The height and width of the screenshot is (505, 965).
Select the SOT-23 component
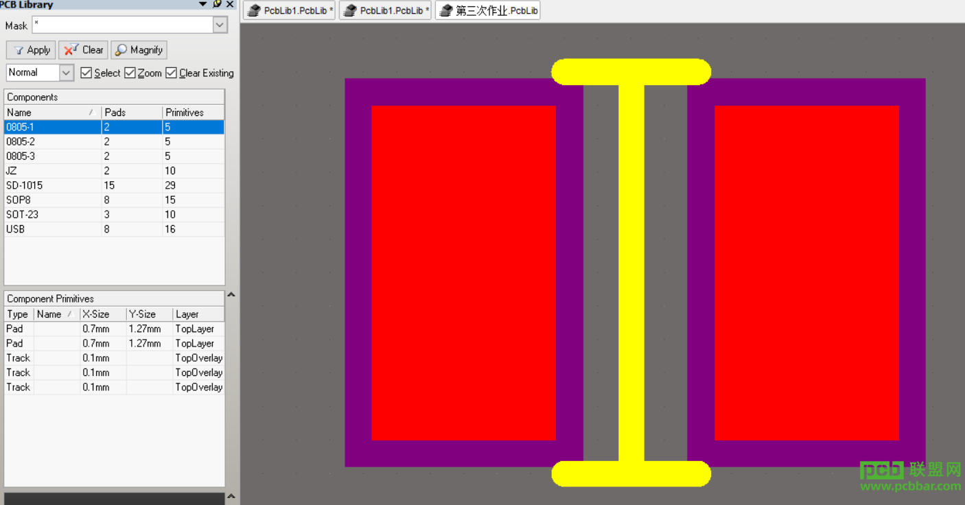[x=114, y=215]
